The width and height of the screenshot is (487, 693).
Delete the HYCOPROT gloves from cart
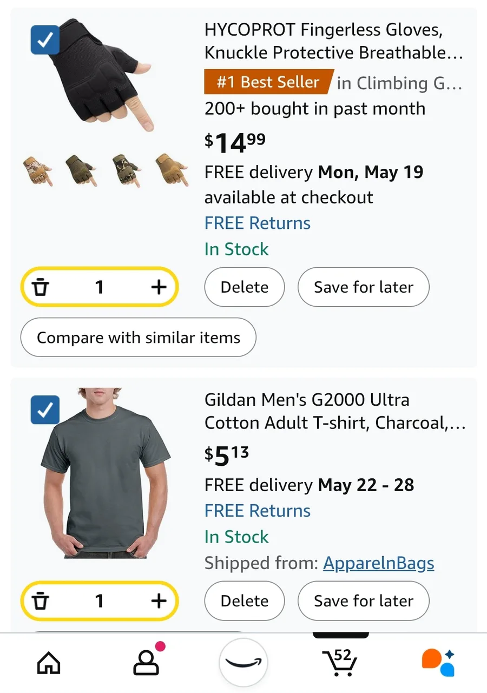[x=245, y=287]
